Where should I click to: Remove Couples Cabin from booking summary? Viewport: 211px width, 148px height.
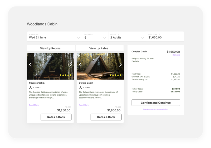176,55
